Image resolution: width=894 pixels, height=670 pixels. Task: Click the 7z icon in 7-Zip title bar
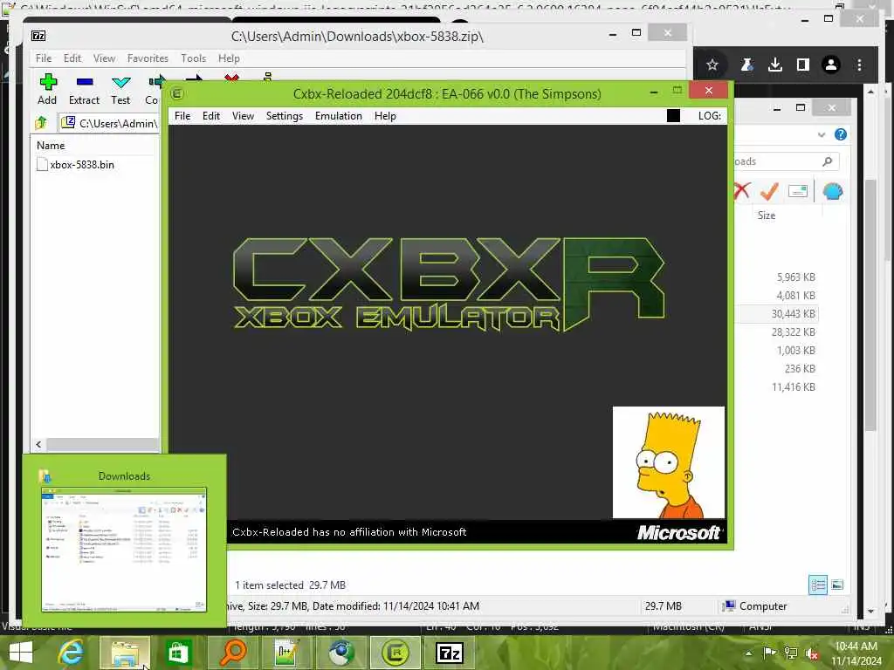pos(38,36)
